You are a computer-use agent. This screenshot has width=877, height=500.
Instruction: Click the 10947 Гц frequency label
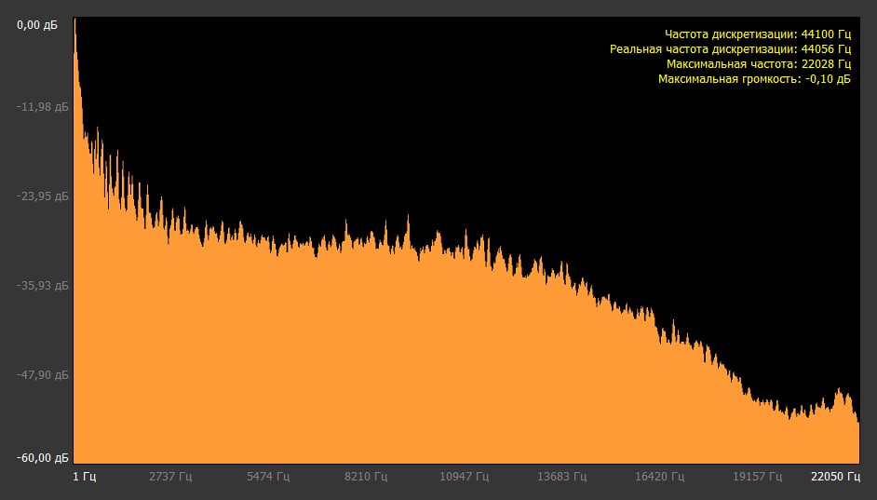[464, 477]
